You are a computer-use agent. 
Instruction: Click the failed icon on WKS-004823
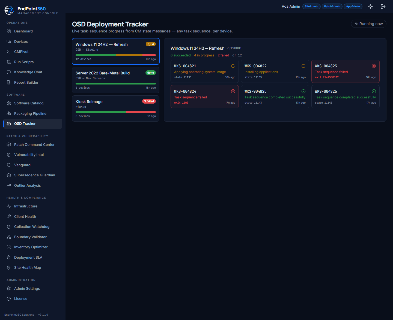[374, 66]
